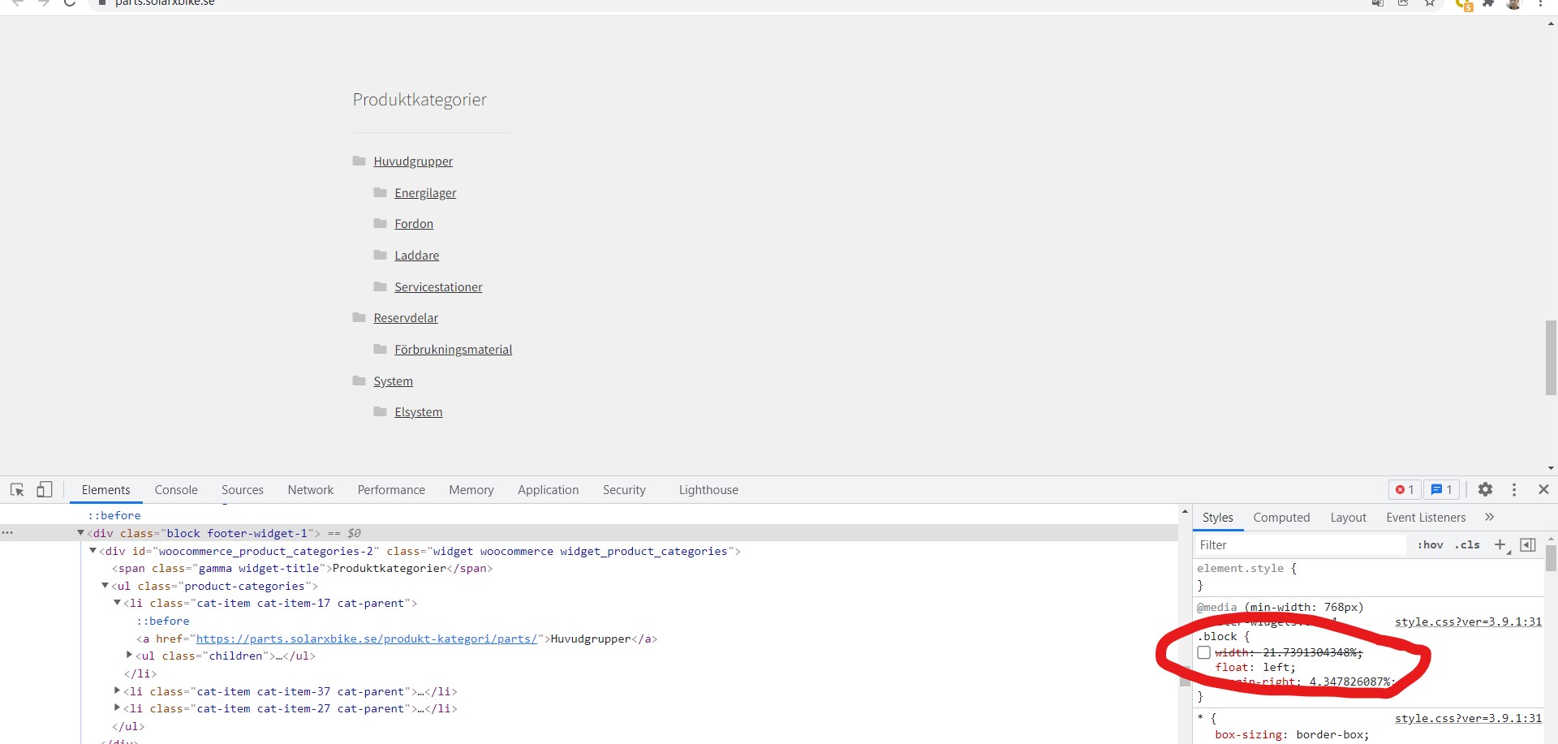Open the Memory tab
Screen dimensions: 1558x744
pos(471,490)
